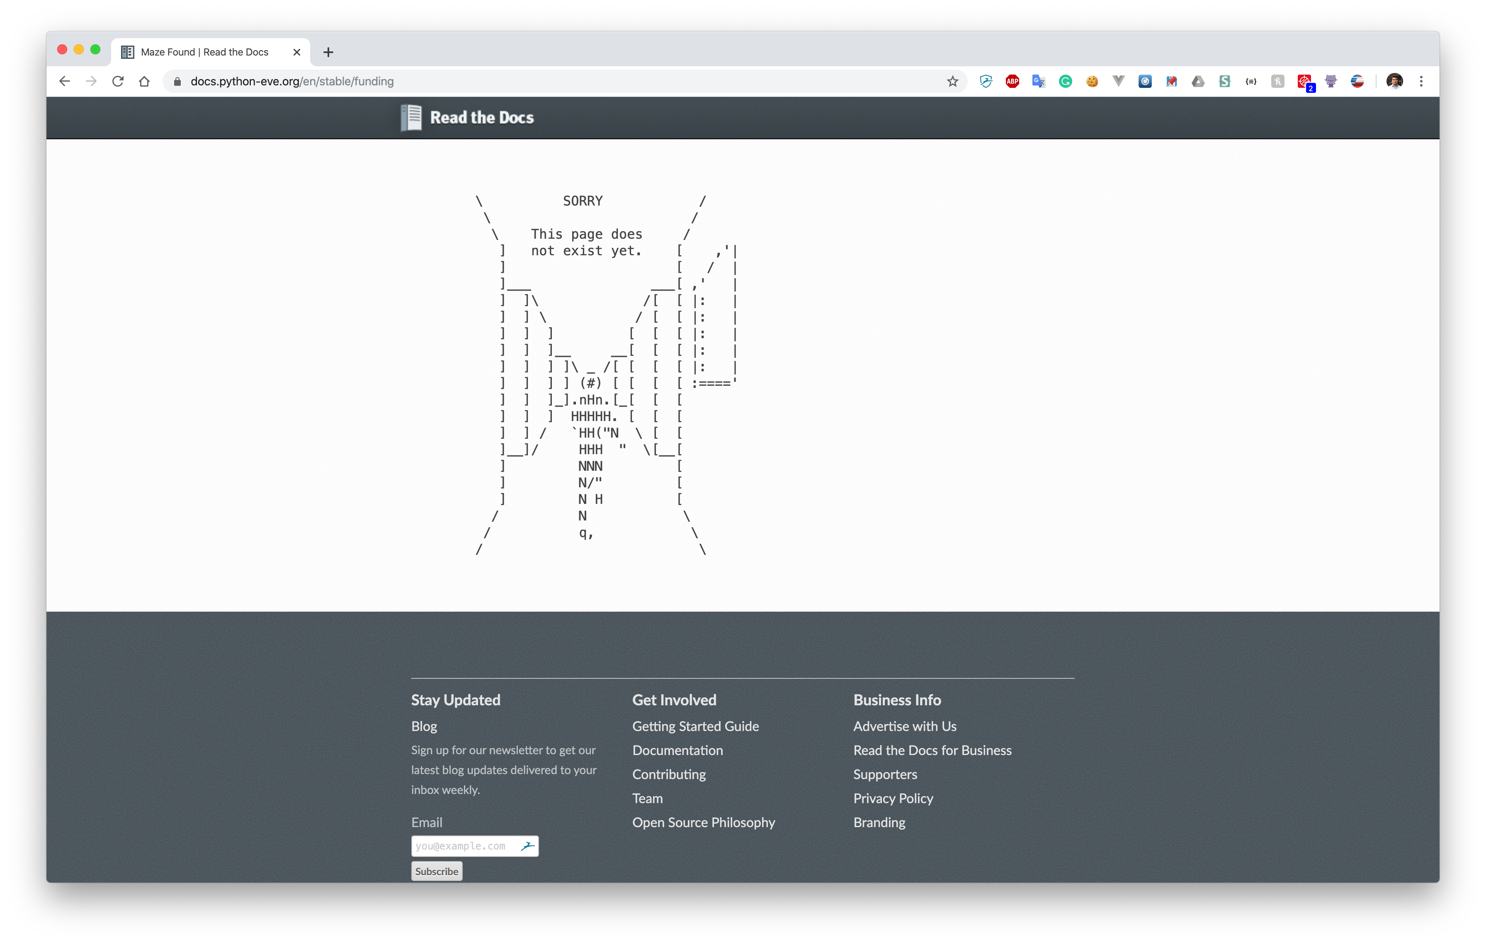Bookmark this page with the star
The height and width of the screenshot is (944, 1486).
click(952, 81)
